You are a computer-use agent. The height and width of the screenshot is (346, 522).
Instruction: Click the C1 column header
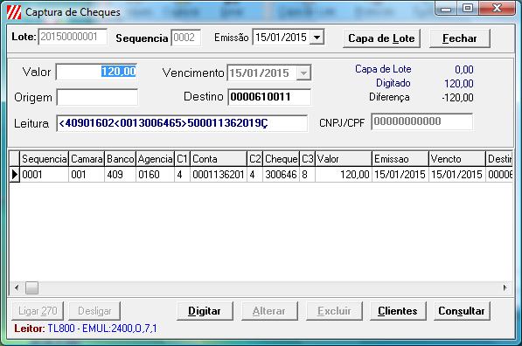182,159
